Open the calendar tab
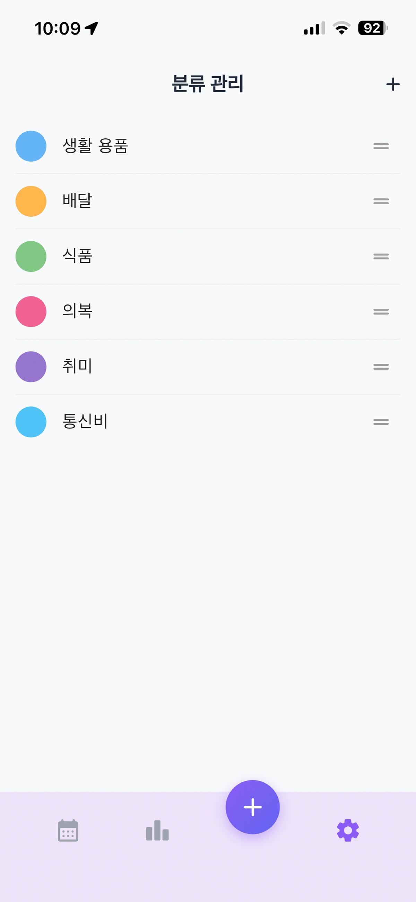 click(68, 830)
